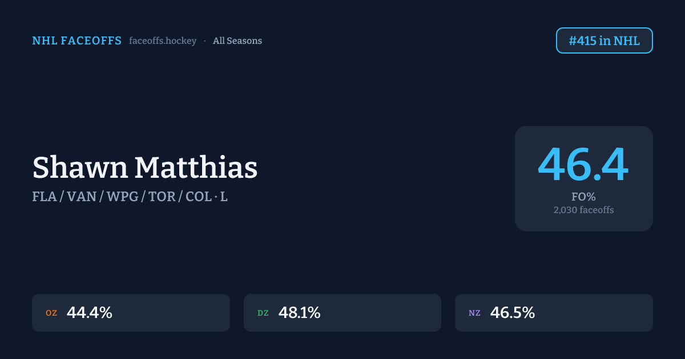Screen dimensions: 685x359
Task: Select the TOR team abbreviation
Action: pos(163,197)
